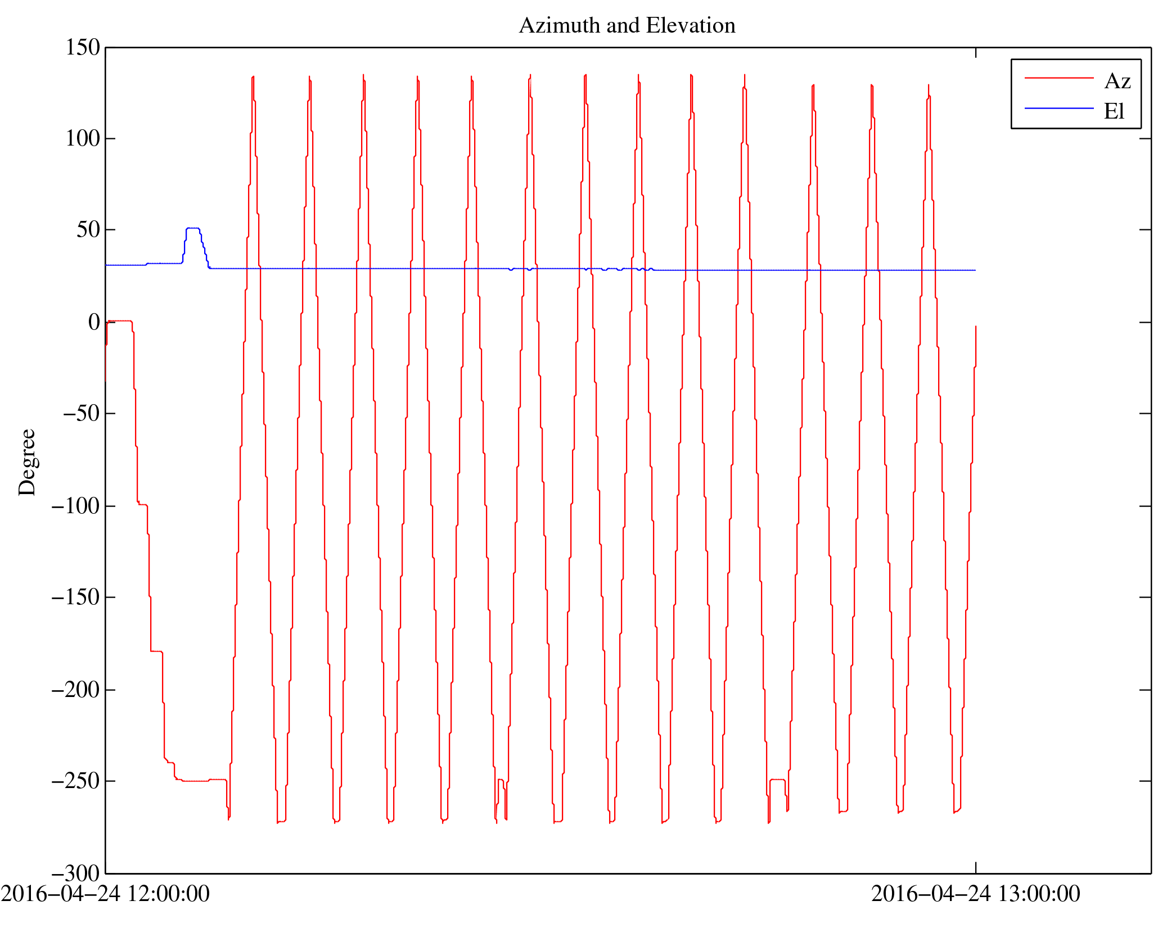Select the El legend label text
Viewport: 1167px width, 946px height.
pos(1114,111)
